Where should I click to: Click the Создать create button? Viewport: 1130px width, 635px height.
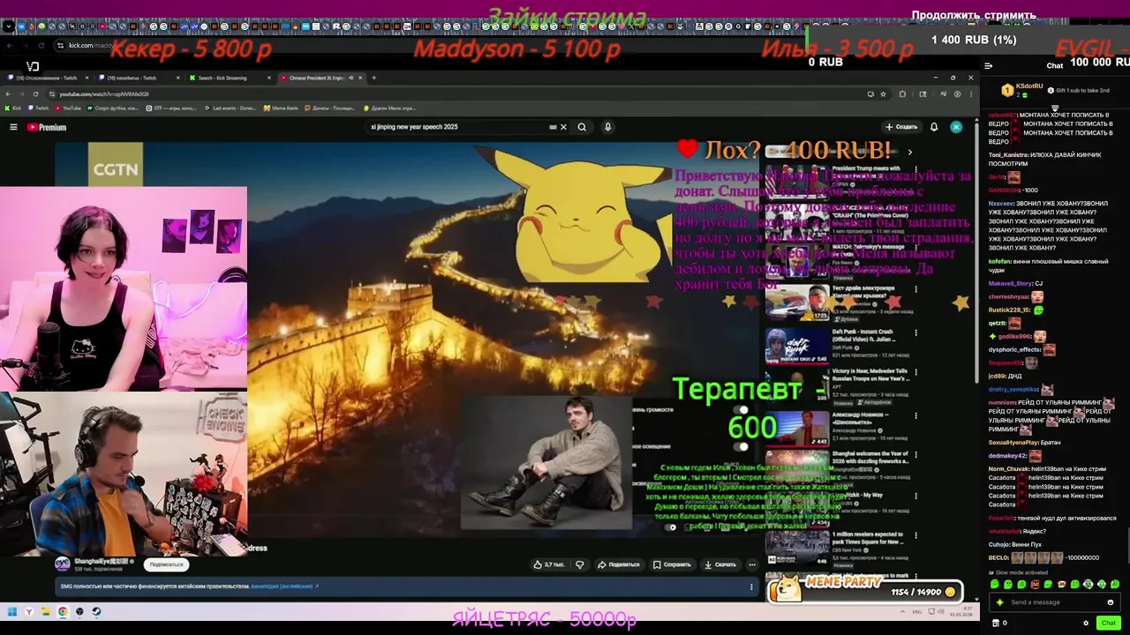(x=902, y=127)
